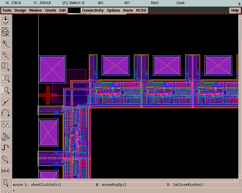This screenshot has width=242, height=193.
Task: Choose the Create Label [abcd] tool
Action: 6,171
